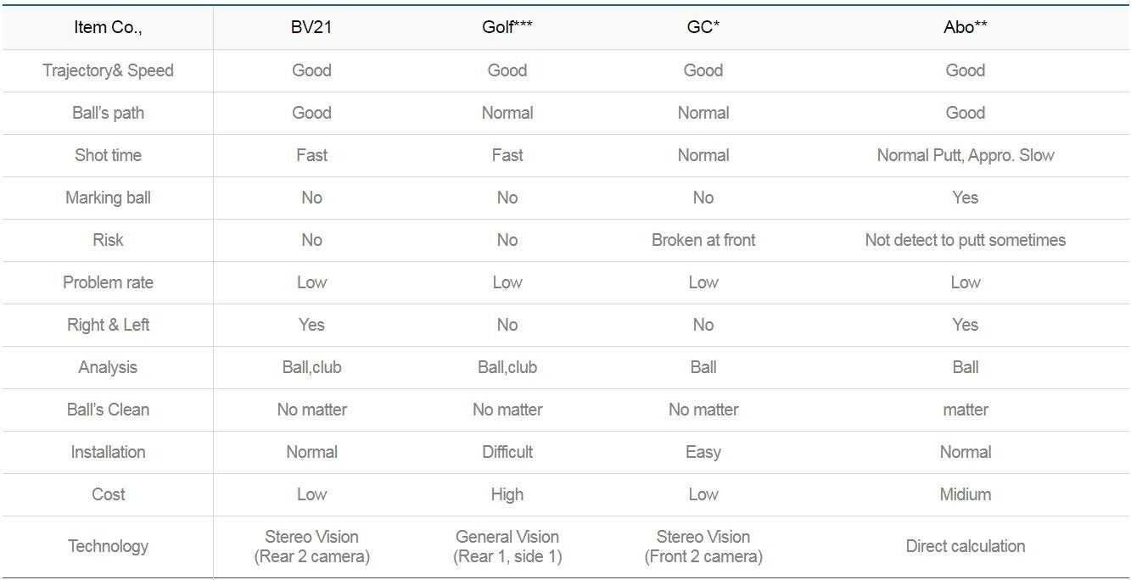Click 'Broken at front' cell

703,240
